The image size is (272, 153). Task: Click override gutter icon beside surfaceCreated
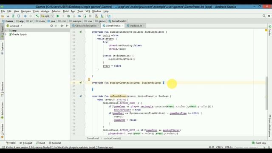[81, 83]
